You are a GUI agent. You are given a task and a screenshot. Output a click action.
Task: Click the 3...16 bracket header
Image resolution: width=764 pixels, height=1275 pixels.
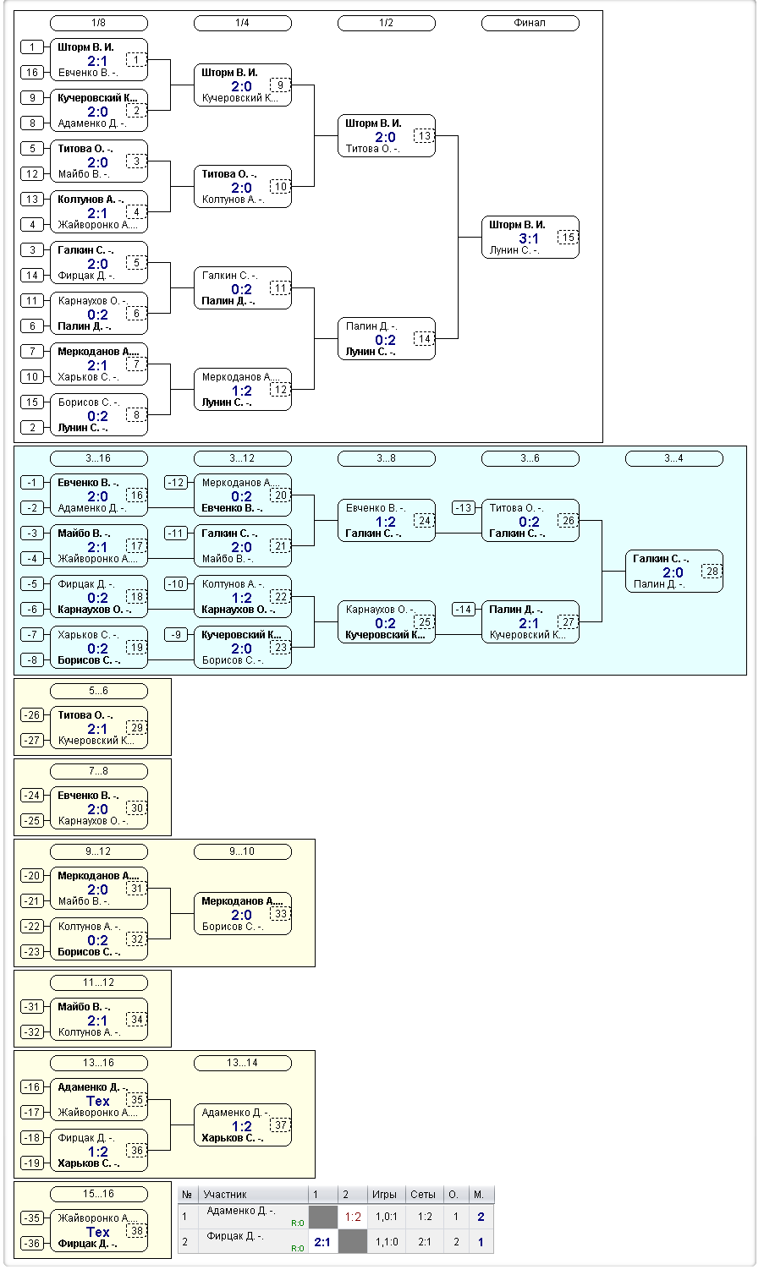point(99,458)
